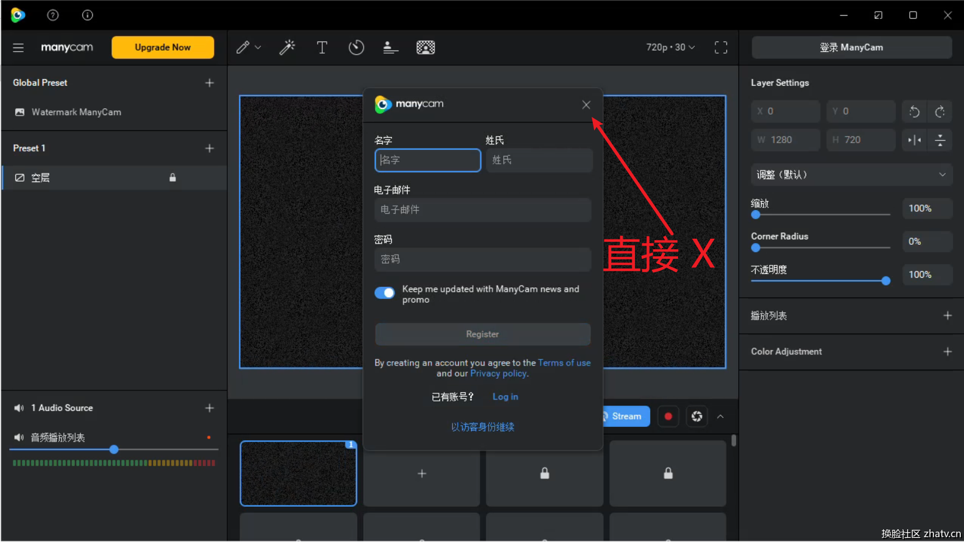Flip layer vertically
Viewport: 964px width, 542px height.
pos(940,140)
